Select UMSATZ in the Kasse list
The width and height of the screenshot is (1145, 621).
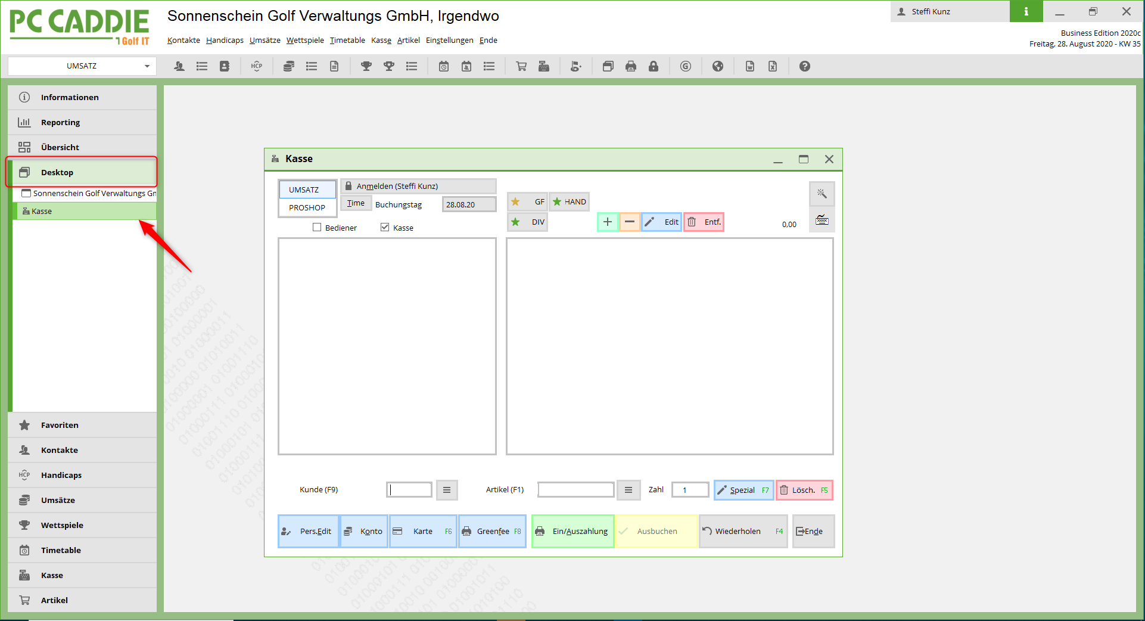click(x=307, y=190)
